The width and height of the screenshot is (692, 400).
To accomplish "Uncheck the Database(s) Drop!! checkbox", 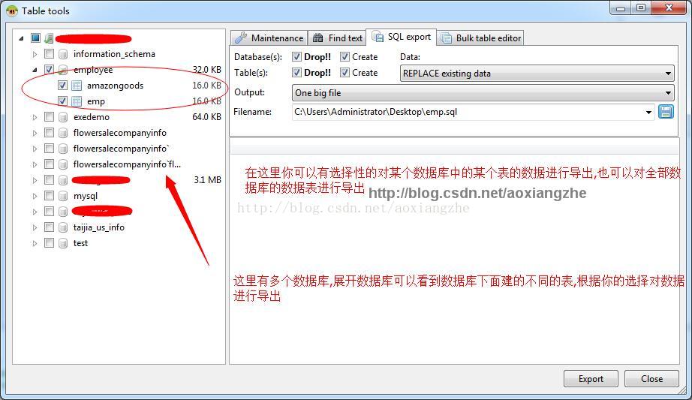I will pyautogui.click(x=296, y=57).
